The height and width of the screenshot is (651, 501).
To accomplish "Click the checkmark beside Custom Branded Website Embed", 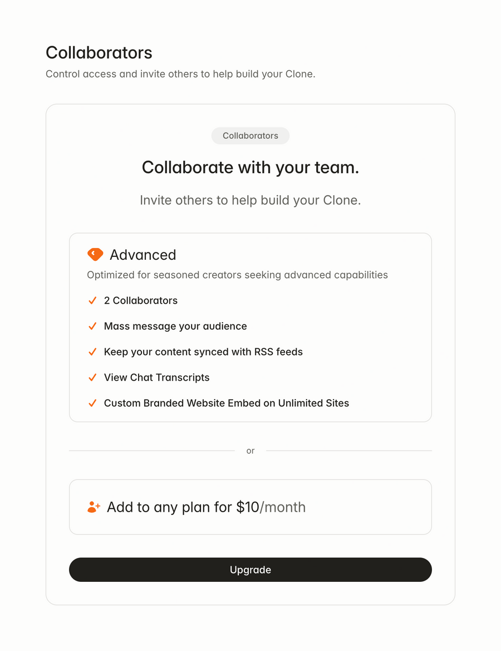I will 92,403.
